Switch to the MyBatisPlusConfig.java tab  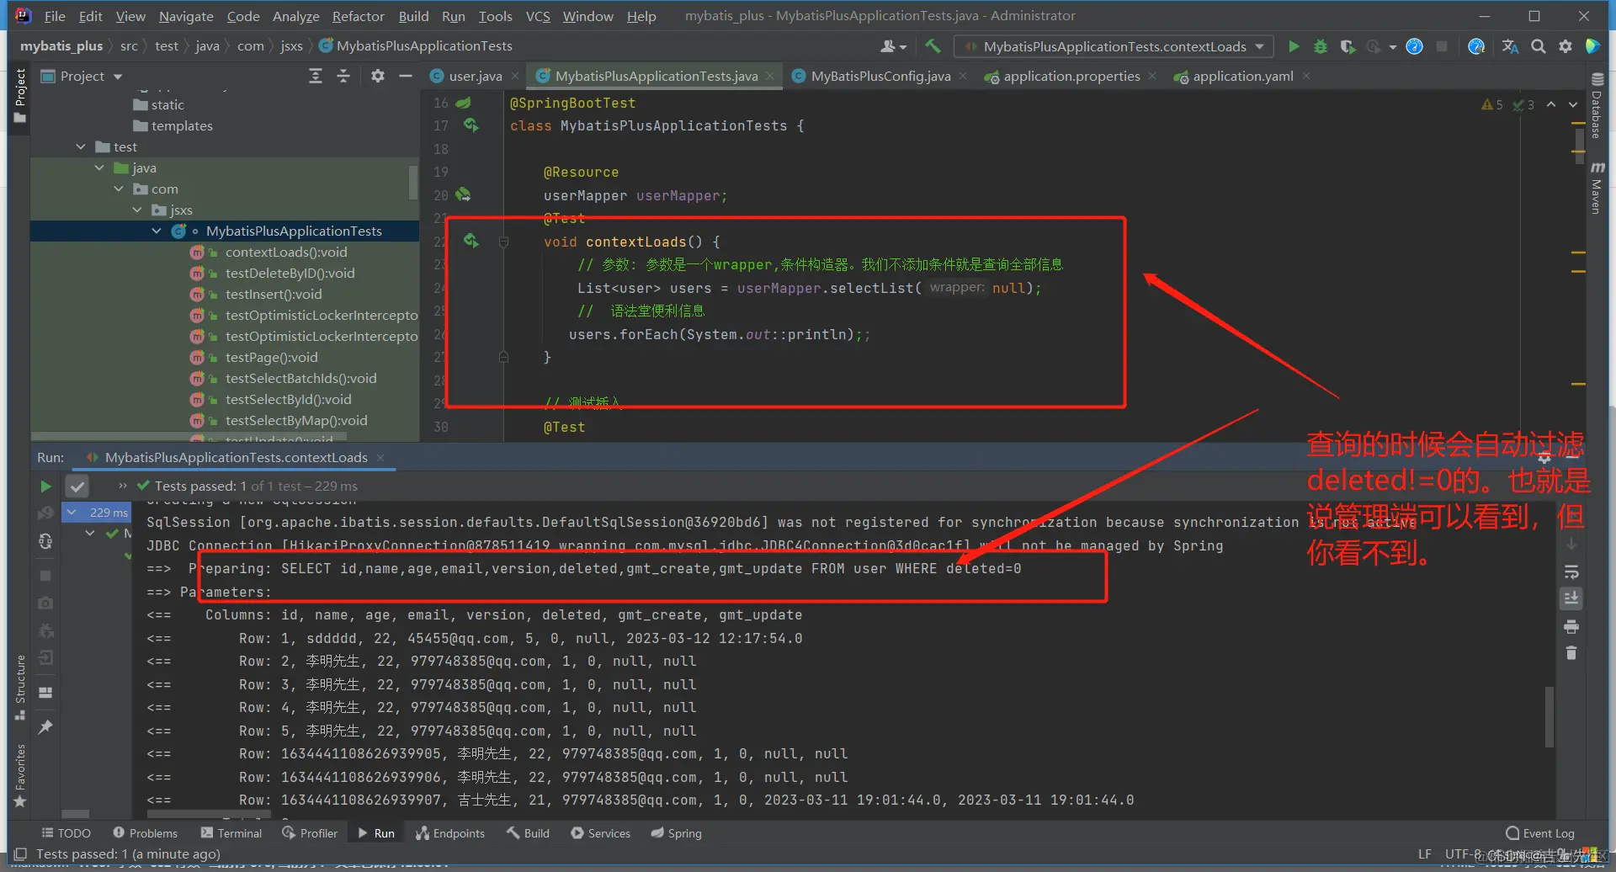(880, 77)
